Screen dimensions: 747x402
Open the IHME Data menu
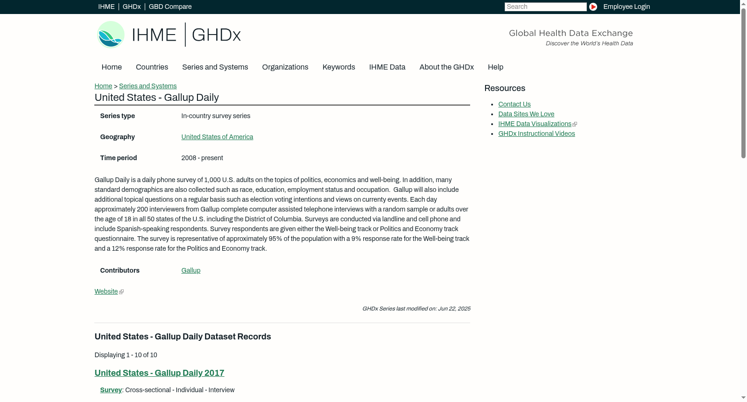point(388,67)
